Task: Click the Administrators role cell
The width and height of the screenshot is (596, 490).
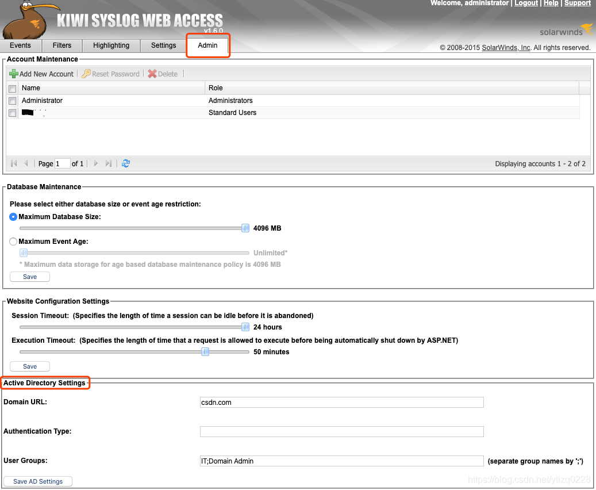Action: click(230, 101)
